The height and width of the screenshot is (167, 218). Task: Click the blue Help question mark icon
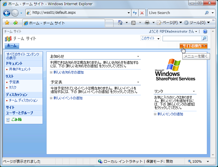[x=205, y=31]
